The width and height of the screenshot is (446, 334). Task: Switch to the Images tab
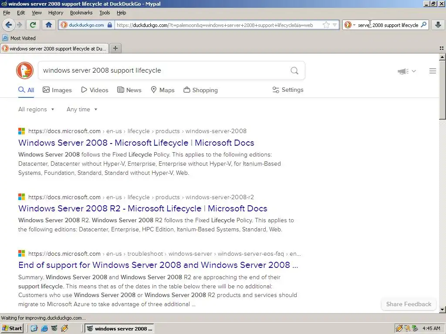(57, 90)
